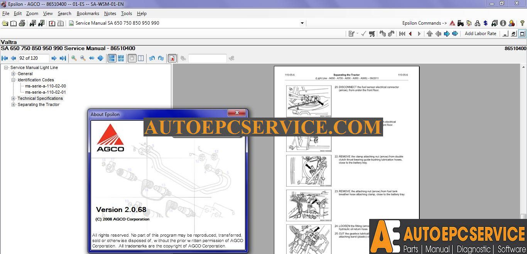Close the About Epsilon dialog

point(236,113)
